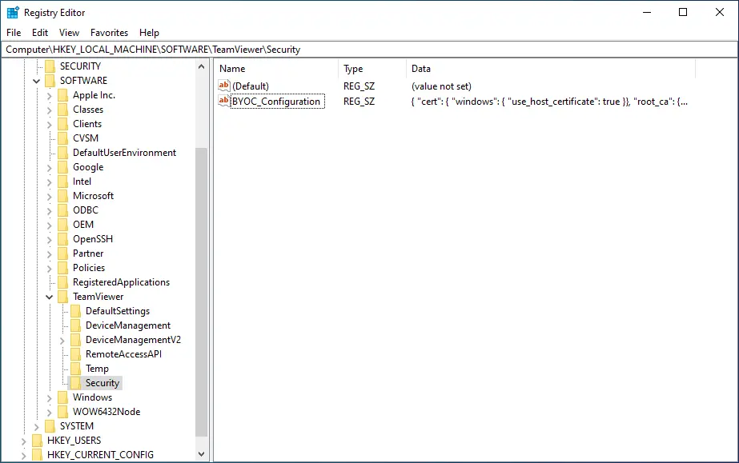739x463 pixels.
Task: Expand the Classes key
Action: [x=50, y=110]
